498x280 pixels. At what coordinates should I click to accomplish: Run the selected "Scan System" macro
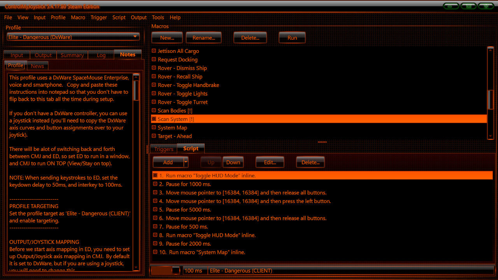292,37
